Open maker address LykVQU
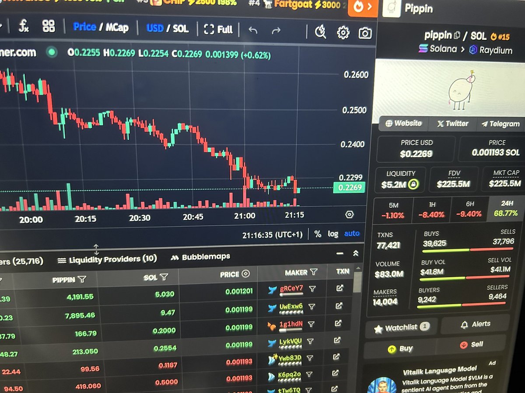 [290, 341]
